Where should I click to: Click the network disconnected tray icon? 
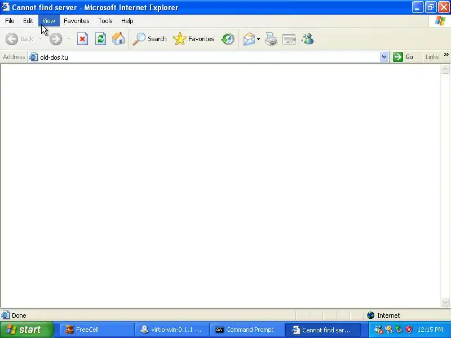(x=378, y=330)
